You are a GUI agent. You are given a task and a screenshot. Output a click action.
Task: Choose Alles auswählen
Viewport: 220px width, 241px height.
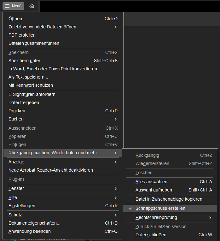point(170,182)
